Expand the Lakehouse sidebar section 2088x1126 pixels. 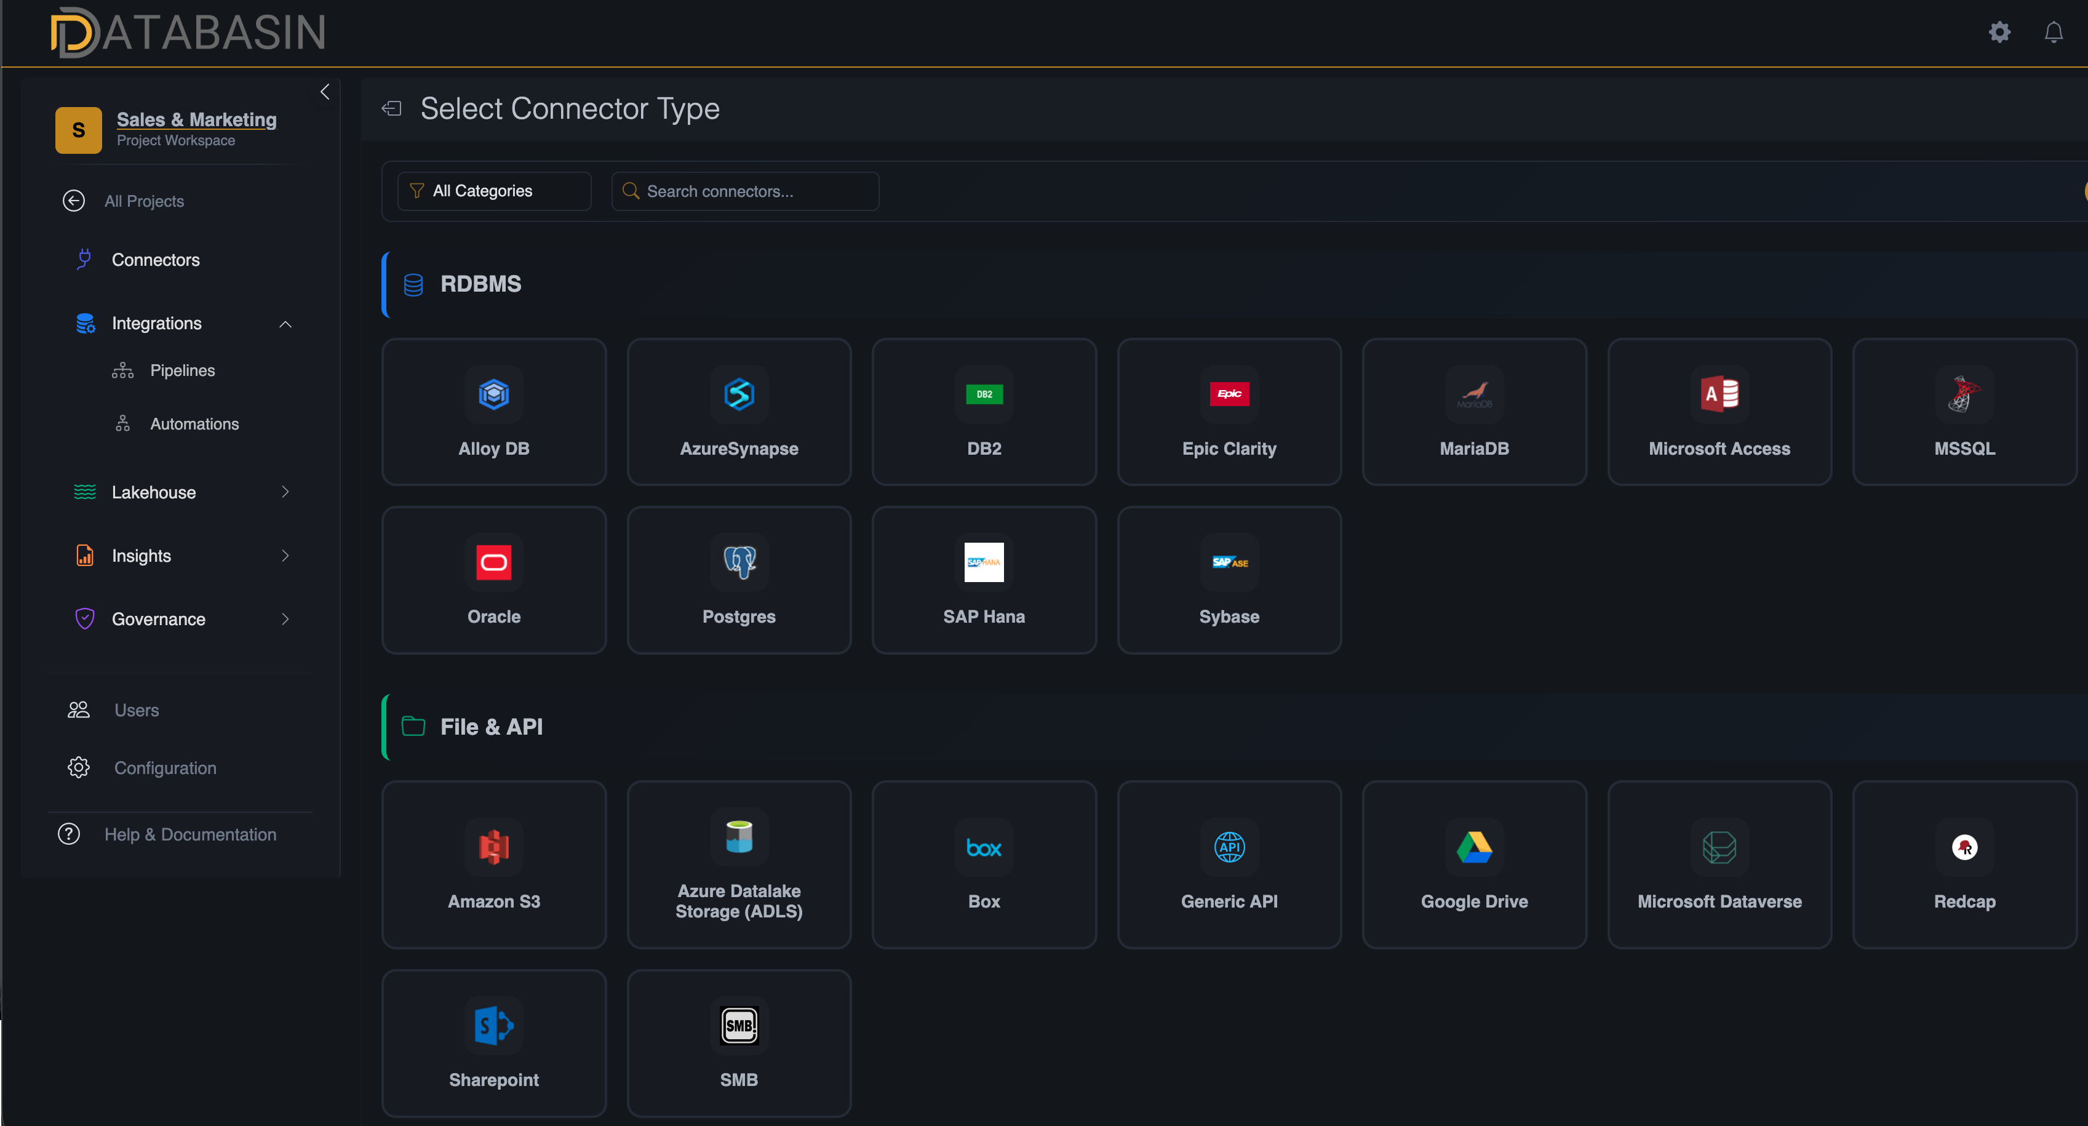click(284, 492)
